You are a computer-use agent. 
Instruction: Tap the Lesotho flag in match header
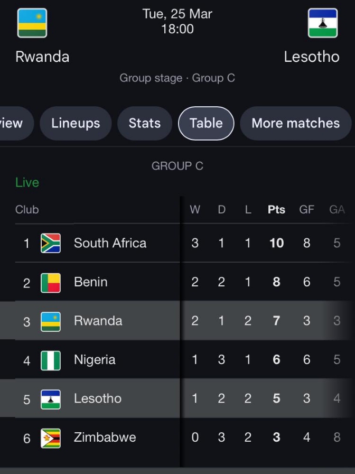(x=323, y=23)
